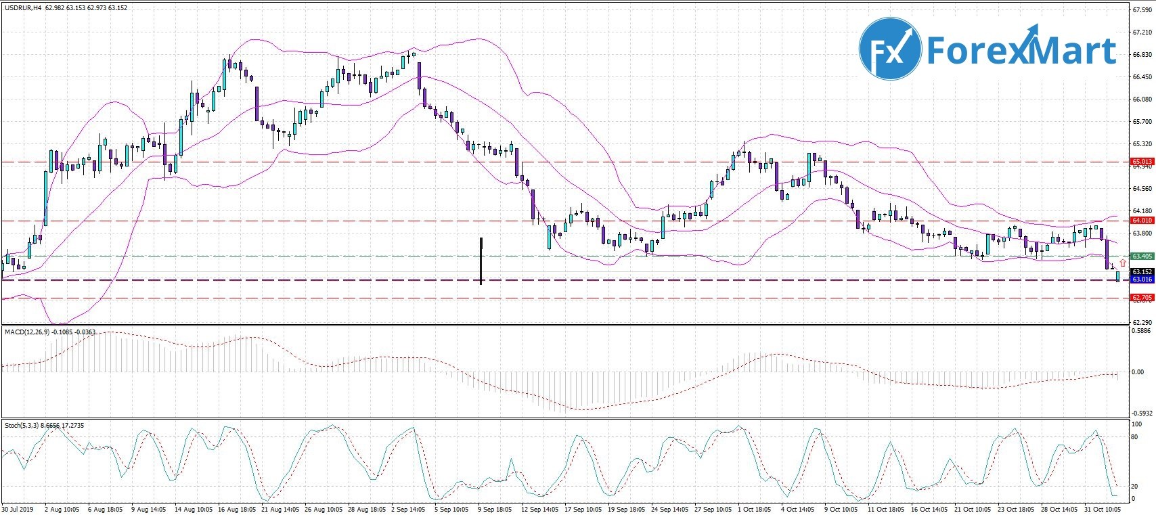Click the red 65.013 price tag
1156x515 pixels.
click(1142, 162)
